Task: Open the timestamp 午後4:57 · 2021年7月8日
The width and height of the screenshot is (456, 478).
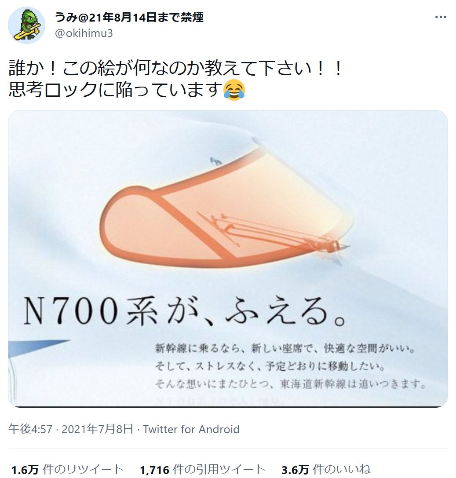Action: [71, 429]
